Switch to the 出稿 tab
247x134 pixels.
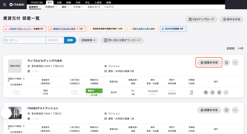coord(59,3)
